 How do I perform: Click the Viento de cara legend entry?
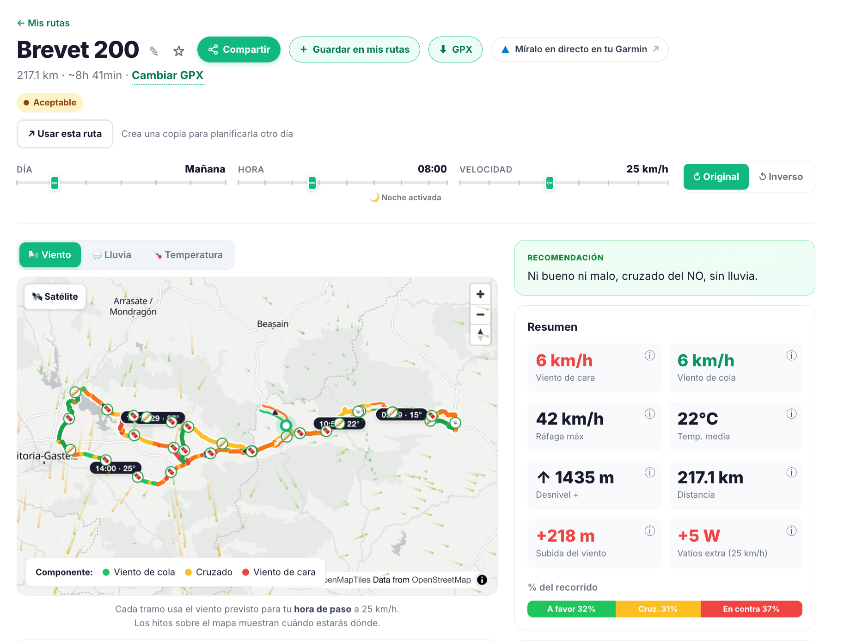[x=279, y=572]
